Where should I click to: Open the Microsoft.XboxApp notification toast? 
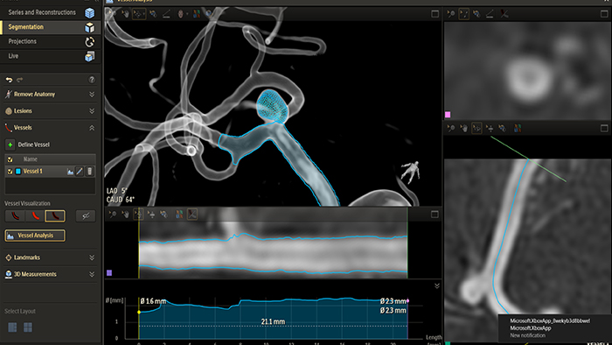click(555, 328)
